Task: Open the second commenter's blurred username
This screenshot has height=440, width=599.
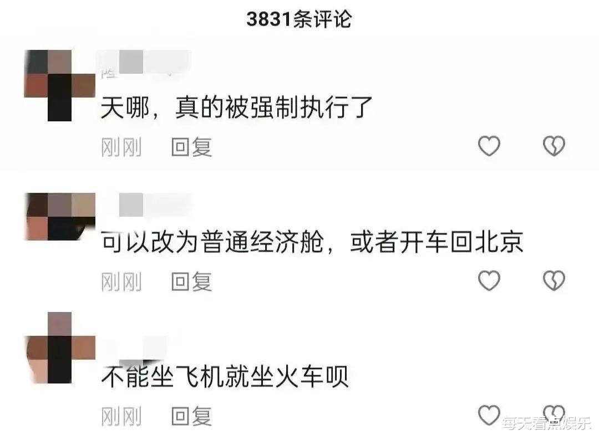Action: tap(146, 204)
